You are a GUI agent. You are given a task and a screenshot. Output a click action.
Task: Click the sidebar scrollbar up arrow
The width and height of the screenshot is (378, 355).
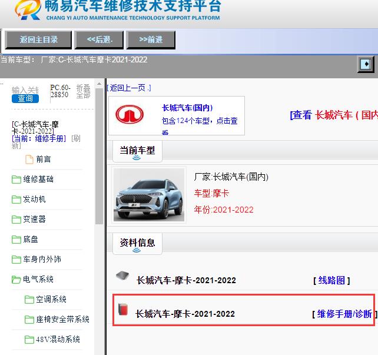[x=99, y=84]
